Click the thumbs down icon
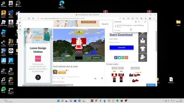This screenshot has height=103, width=184. pos(102,78)
